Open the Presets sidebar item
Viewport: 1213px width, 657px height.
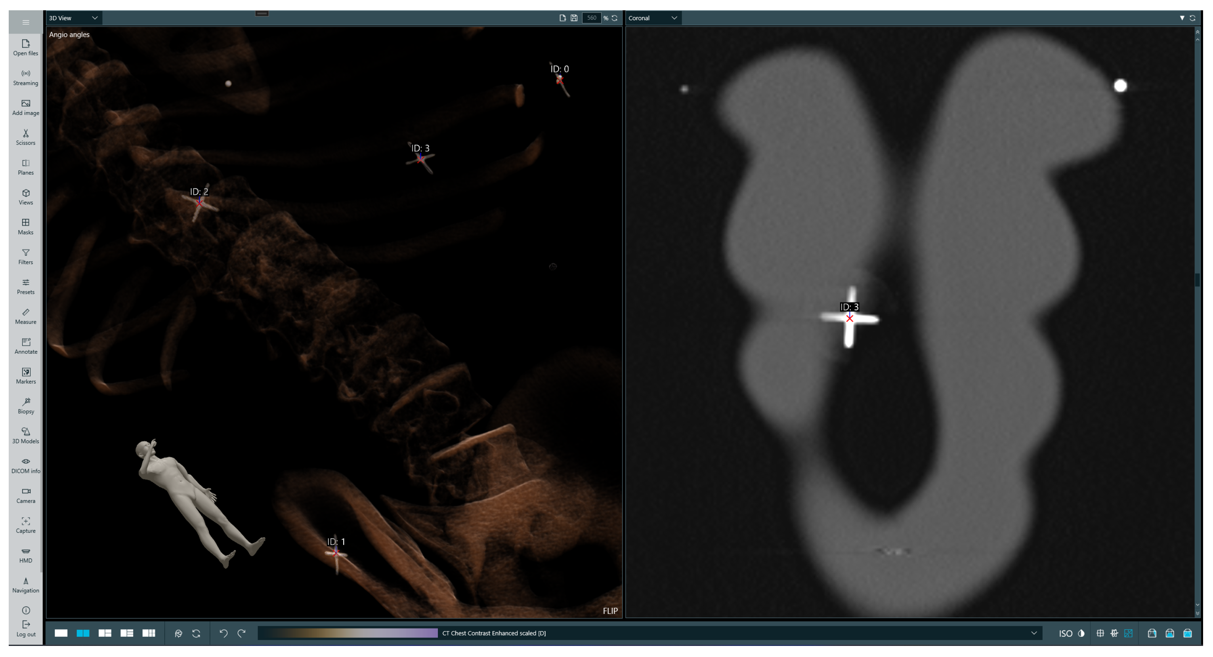point(25,286)
